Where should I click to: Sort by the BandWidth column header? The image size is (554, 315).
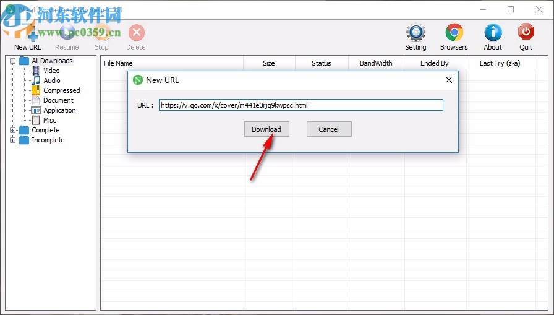(376, 63)
